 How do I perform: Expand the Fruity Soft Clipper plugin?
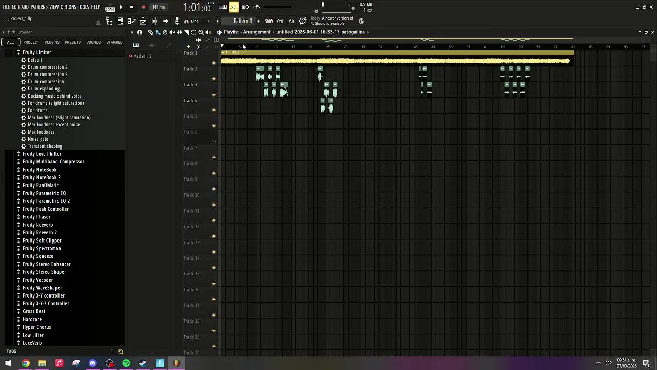42,240
